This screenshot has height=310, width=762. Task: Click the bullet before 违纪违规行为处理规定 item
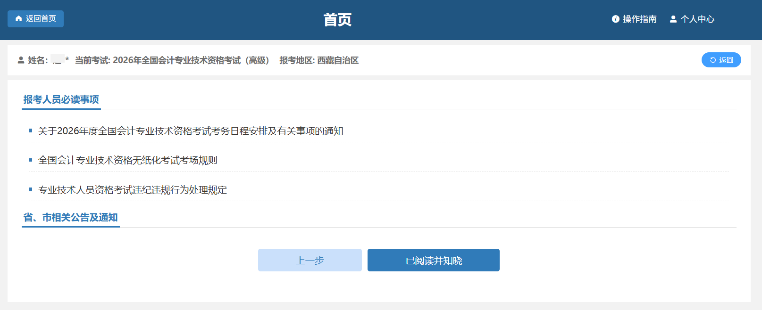tap(31, 189)
